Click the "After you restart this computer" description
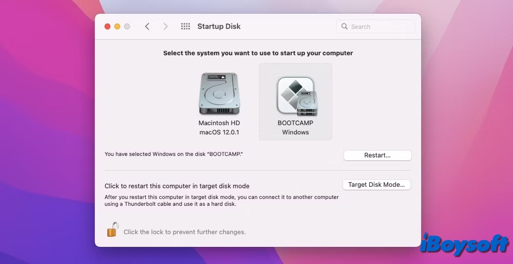513x264 pixels. tap(221, 200)
